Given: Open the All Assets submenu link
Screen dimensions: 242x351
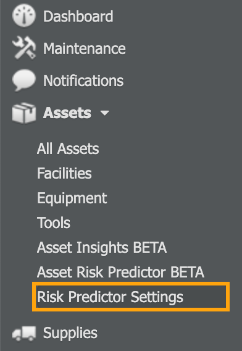Looking at the screenshot, I should pos(68,149).
